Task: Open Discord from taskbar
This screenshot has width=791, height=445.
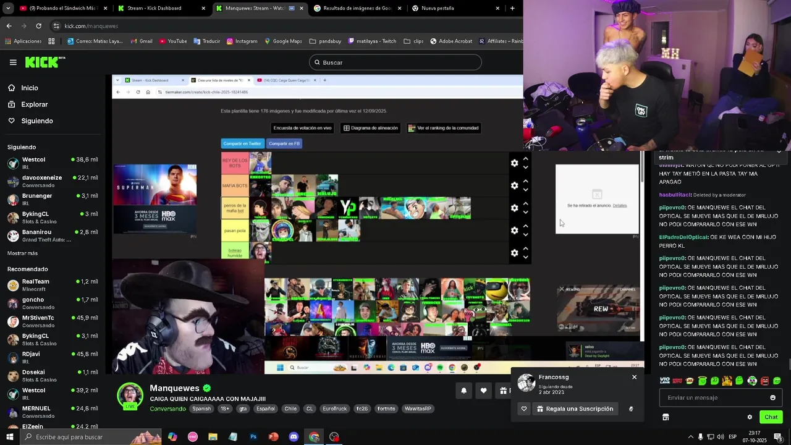Action: tap(294, 437)
